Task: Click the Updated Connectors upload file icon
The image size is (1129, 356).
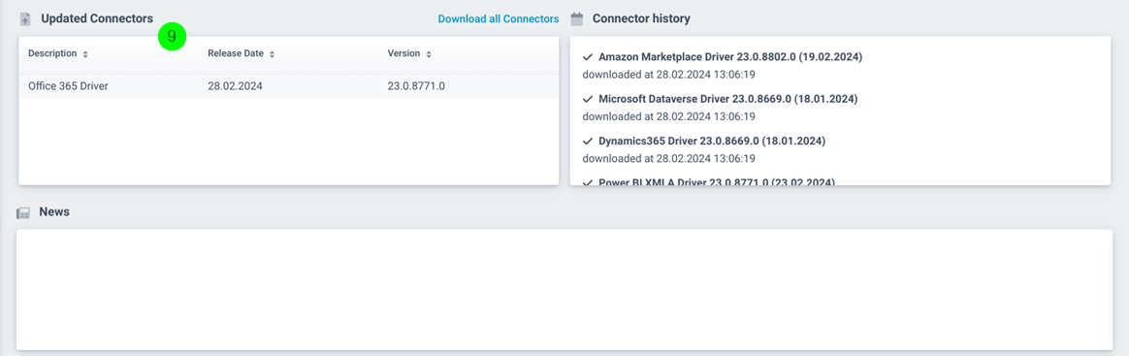Action: click(x=25, y=19)
